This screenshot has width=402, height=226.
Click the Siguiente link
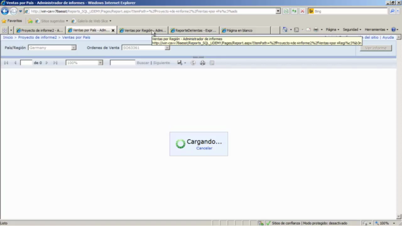pyautogui.click(x=161, y=63)
